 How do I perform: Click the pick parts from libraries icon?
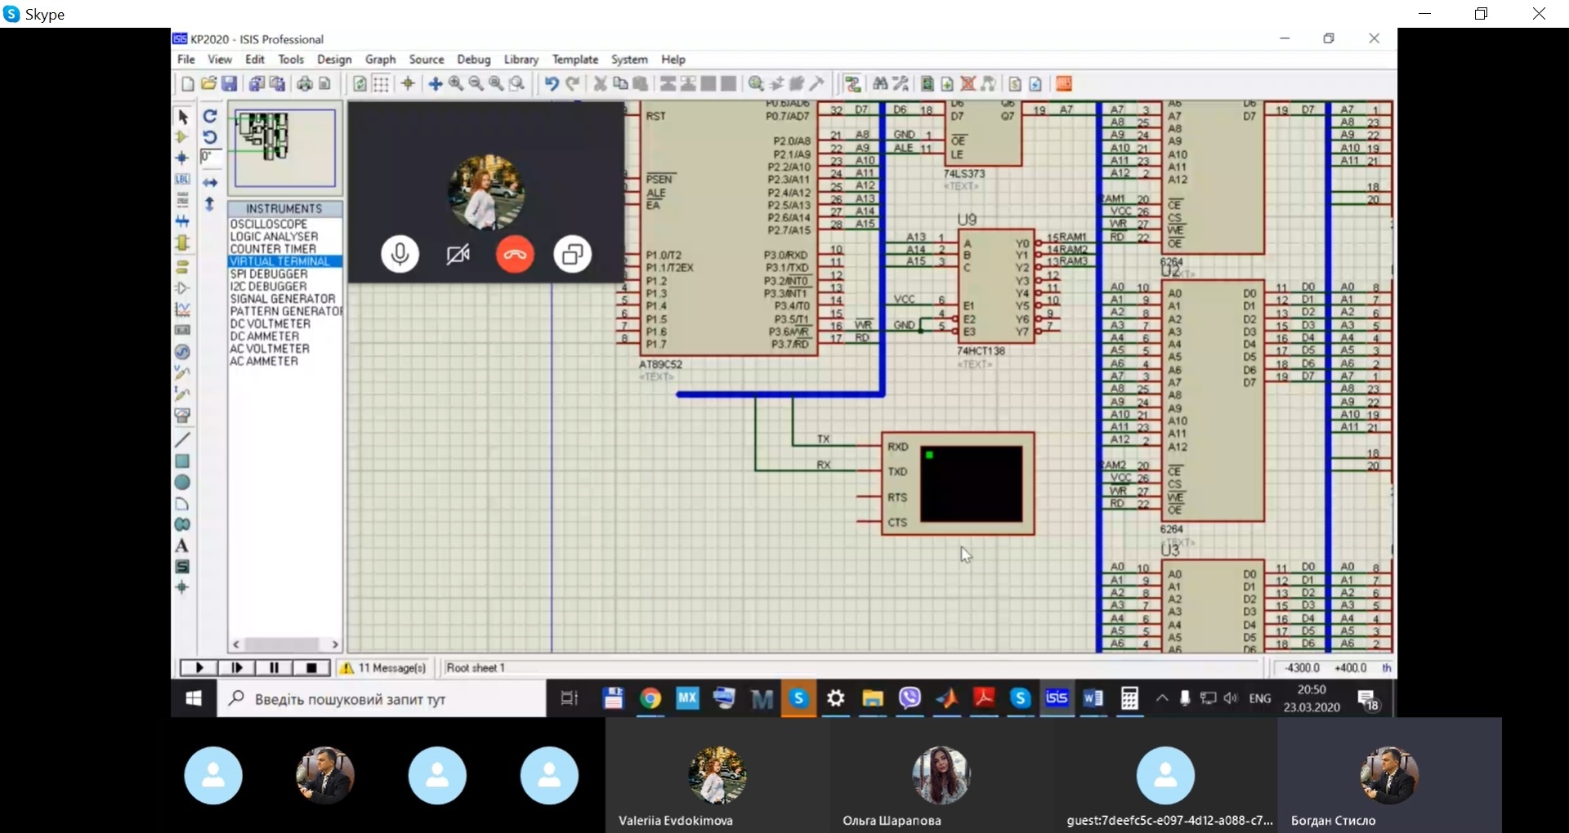point(756,84)
